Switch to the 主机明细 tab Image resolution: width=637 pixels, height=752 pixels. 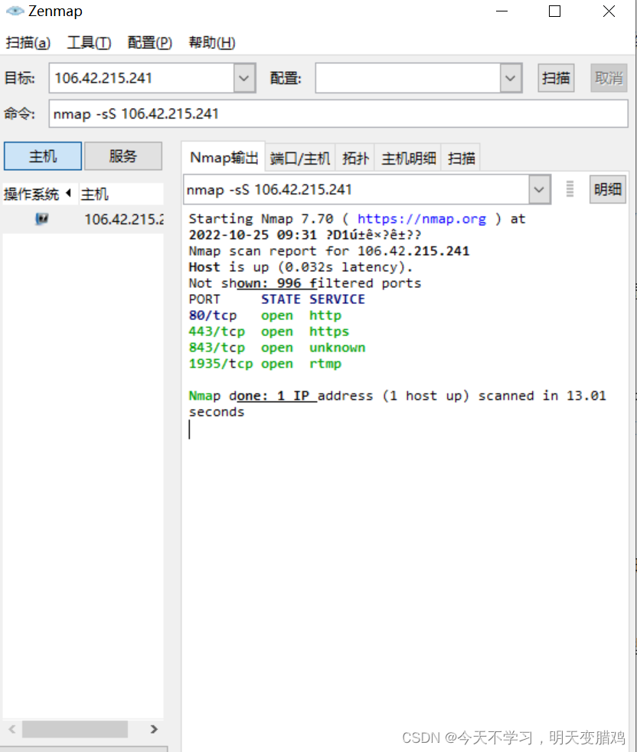point(409,158)
